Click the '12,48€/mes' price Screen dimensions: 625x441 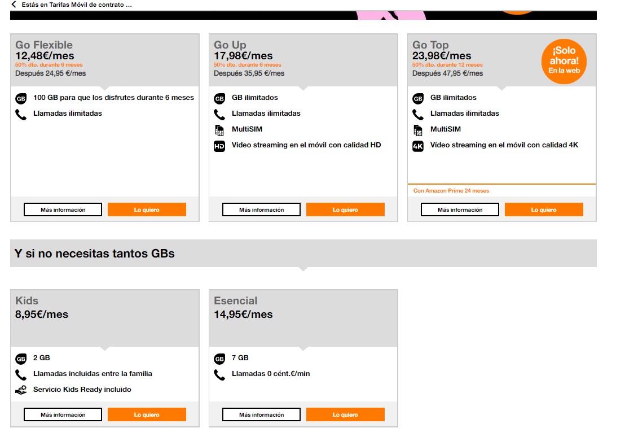pyautogui.click(x=45, y=56)
